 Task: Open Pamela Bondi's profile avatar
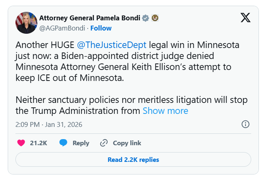point(26,23)
